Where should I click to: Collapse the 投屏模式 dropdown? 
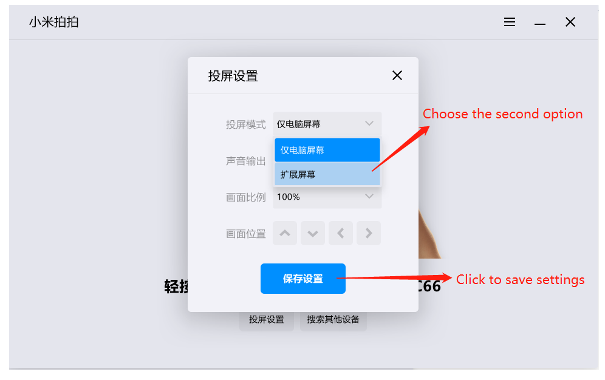click(x=327, y=124)
